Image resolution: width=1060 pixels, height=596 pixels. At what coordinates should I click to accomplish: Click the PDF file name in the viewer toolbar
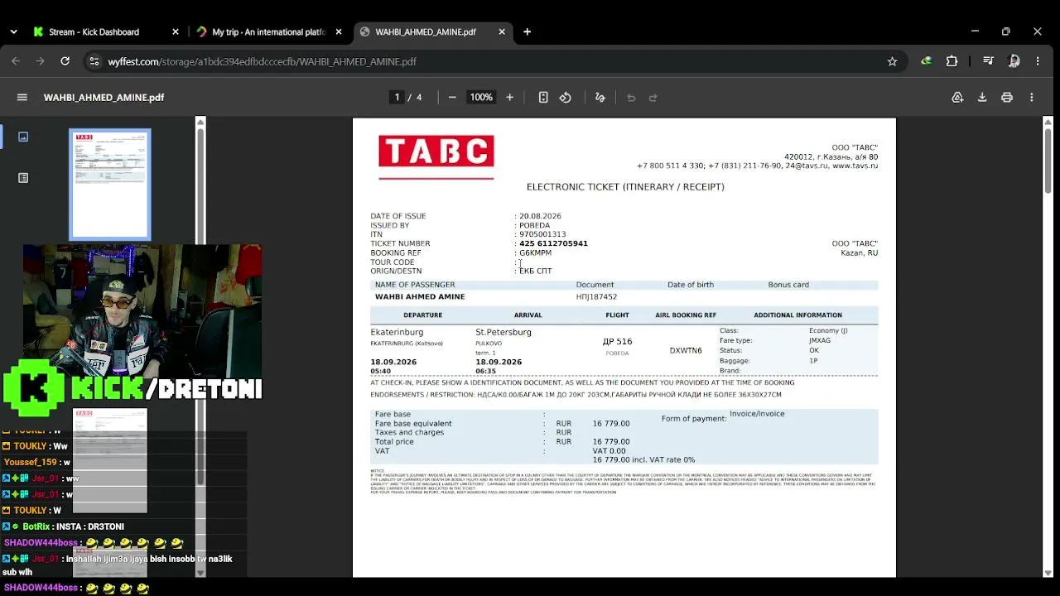[x=104, y=97]
